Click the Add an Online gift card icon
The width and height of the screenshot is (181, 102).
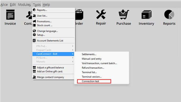[x=34, y=71]
